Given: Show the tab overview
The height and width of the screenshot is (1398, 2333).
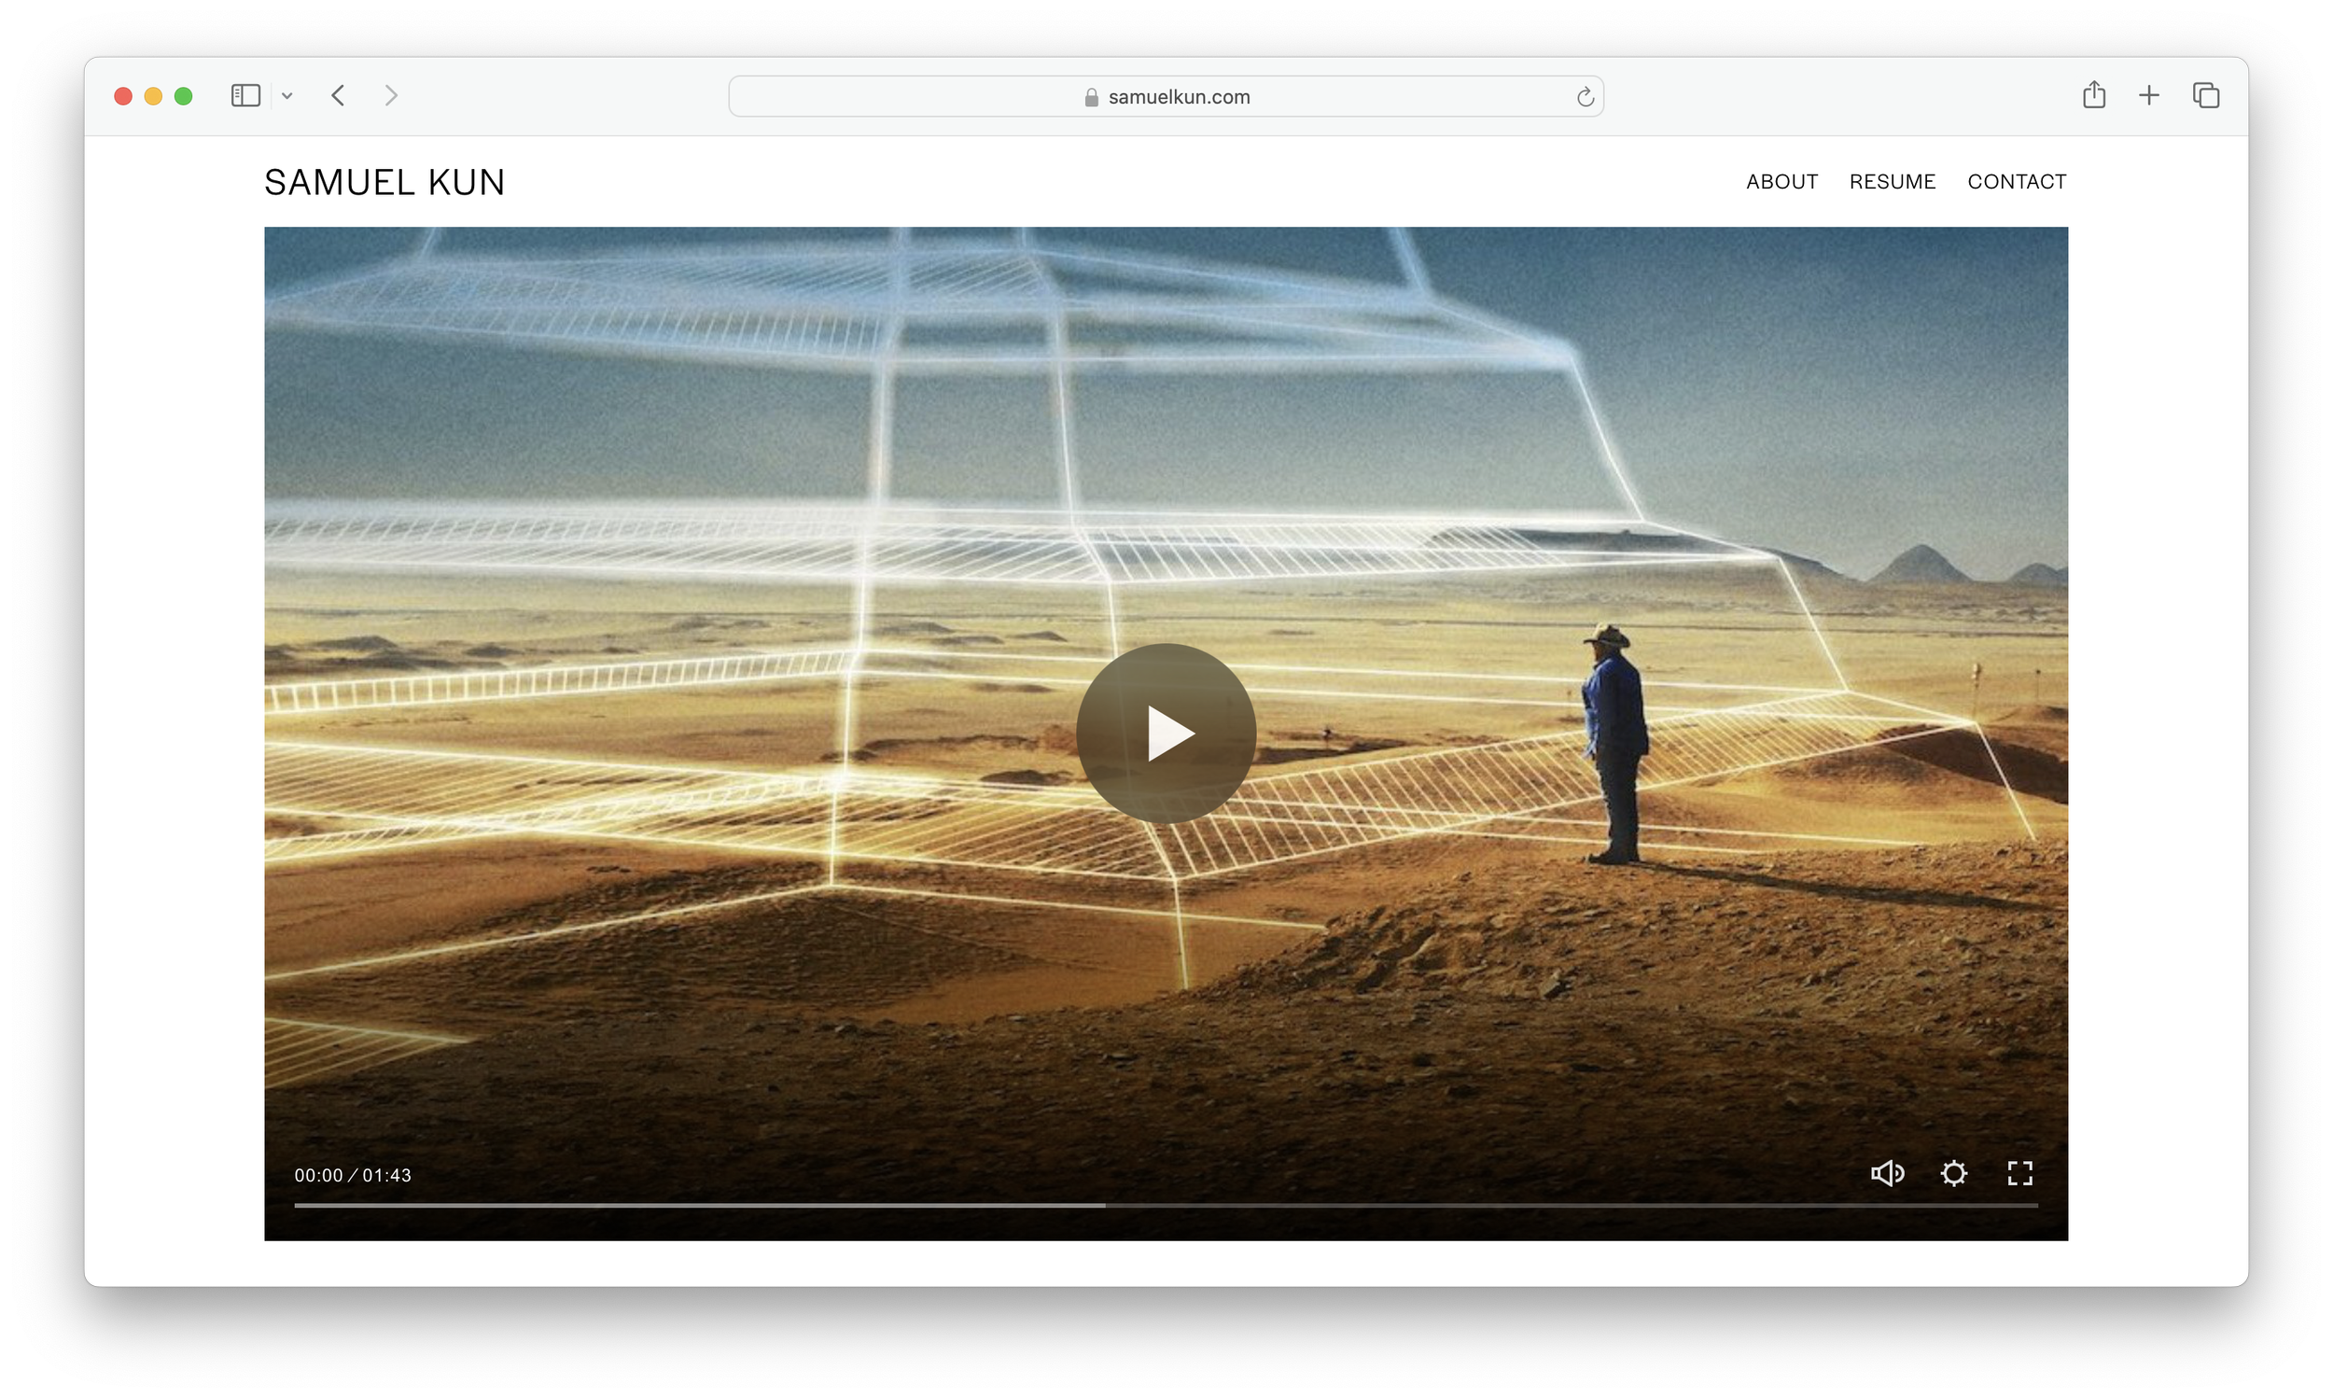Looking at the screenshot, I should 2205,95.
